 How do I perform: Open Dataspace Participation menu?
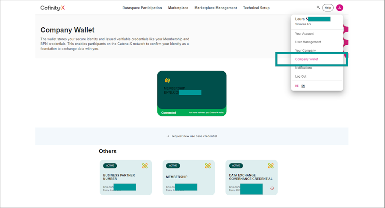(142, 8)
